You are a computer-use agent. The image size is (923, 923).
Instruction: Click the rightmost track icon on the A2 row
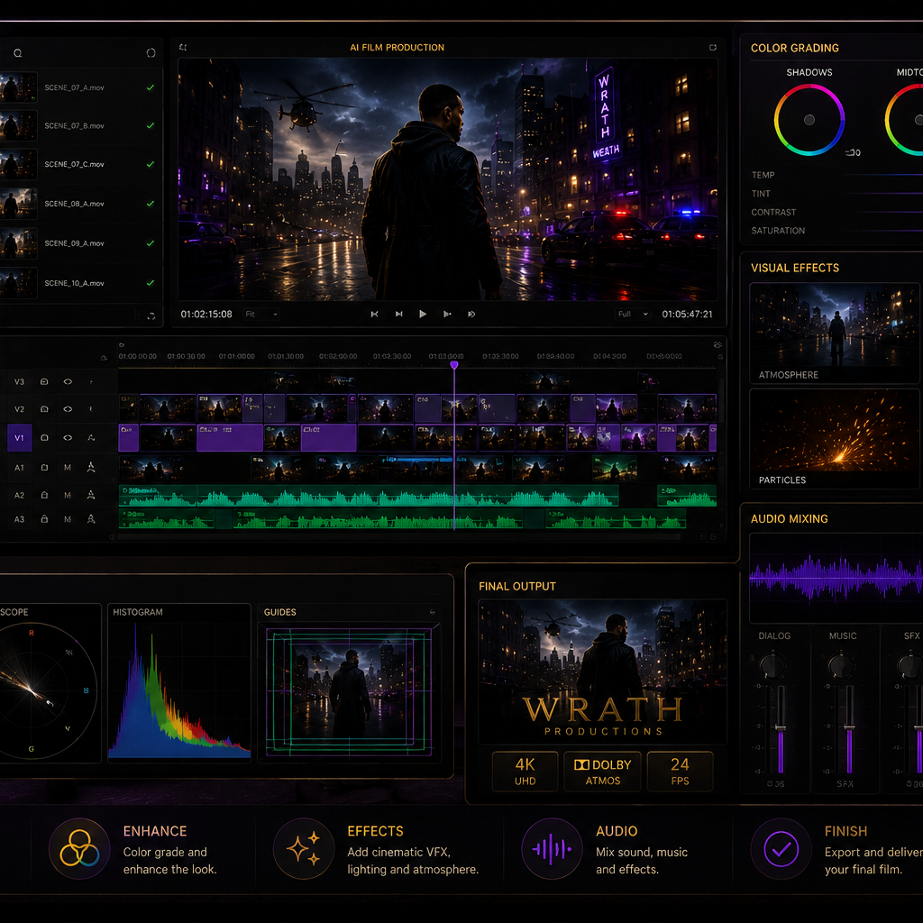point(91,495)
